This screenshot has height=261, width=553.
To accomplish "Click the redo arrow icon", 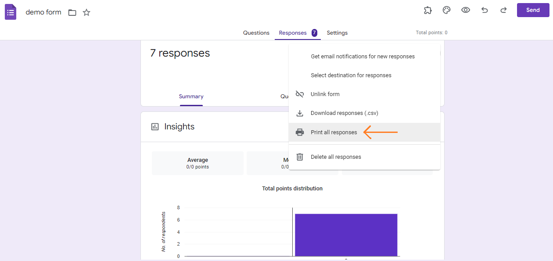I will tap(503, 10).
